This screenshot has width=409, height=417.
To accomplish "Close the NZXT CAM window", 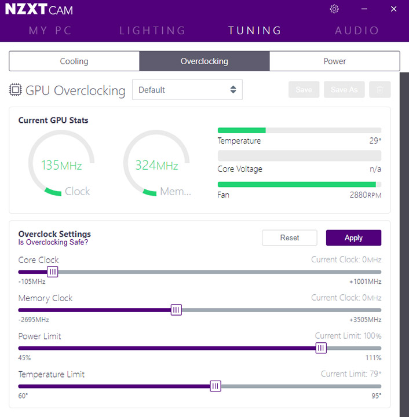I will 393,9.
